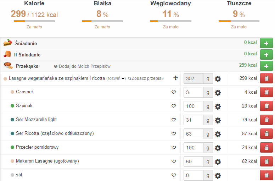Select the II Śniadanie meal header
The width and height of the screenshot is (275, 181).
27,55
